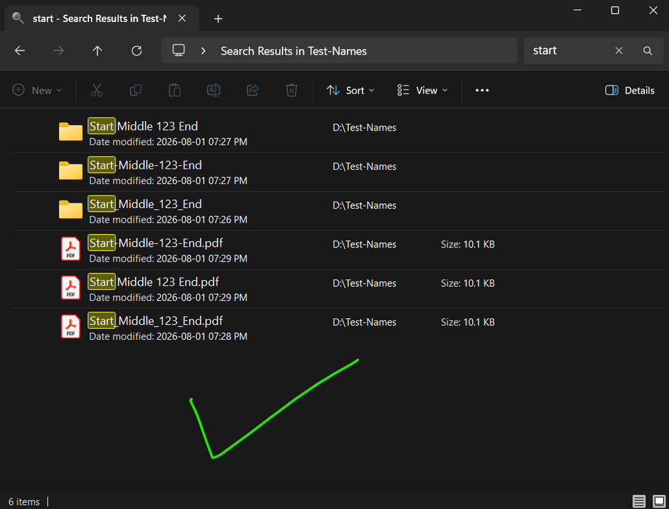The image size is (669, 509).
Task: Open the See more three-dots menu
Action: click(482, 90)
